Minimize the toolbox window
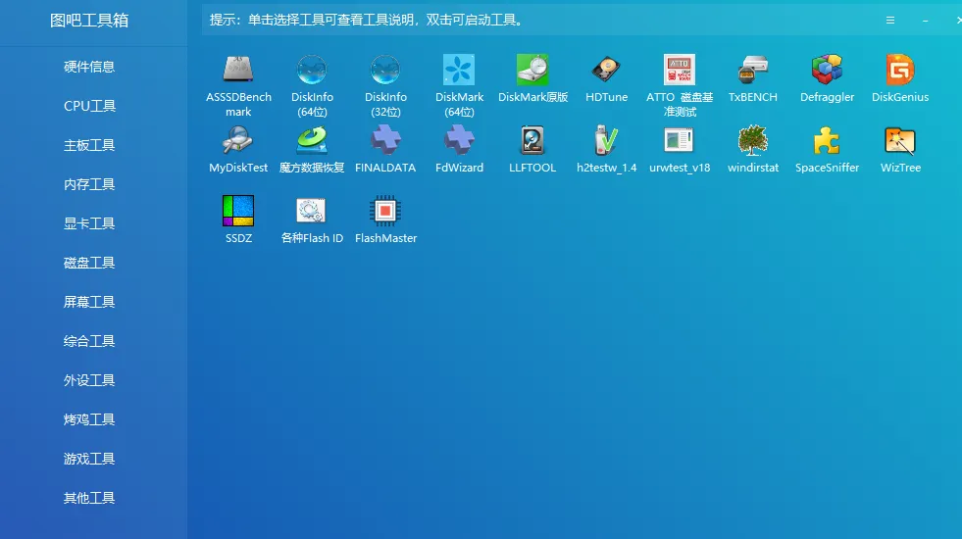 [x=925, y=21]
